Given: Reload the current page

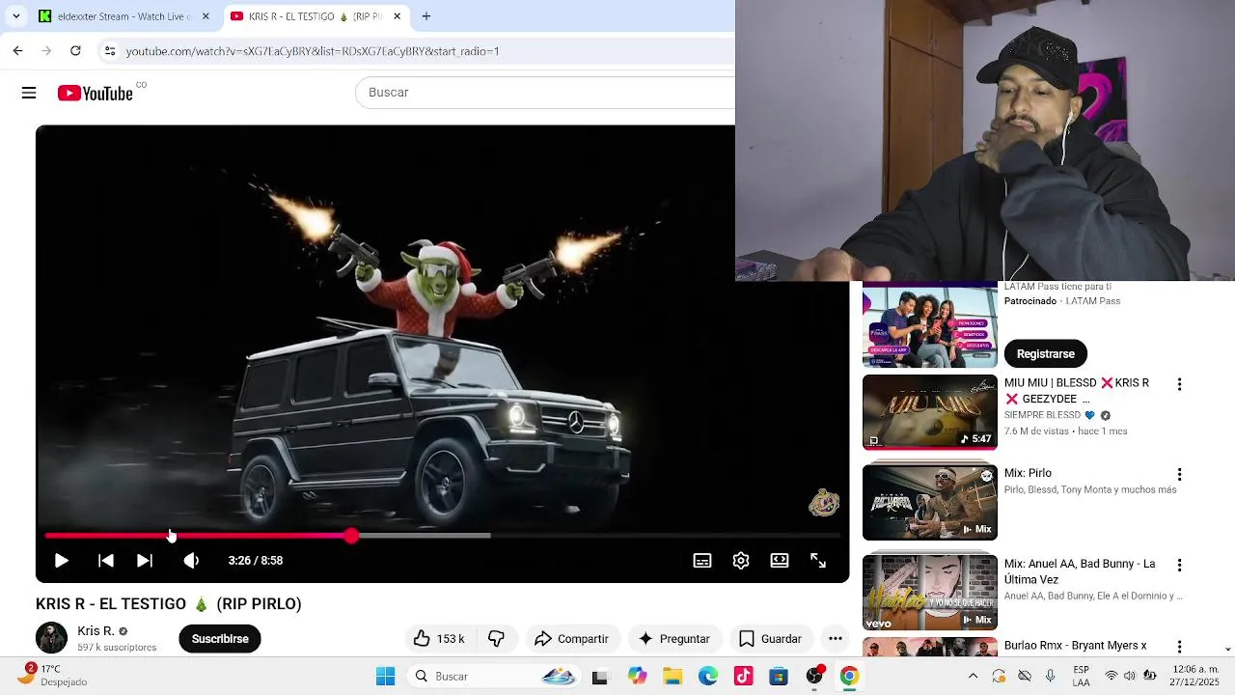Looking at the screenshot, I should tap(75, 51).
